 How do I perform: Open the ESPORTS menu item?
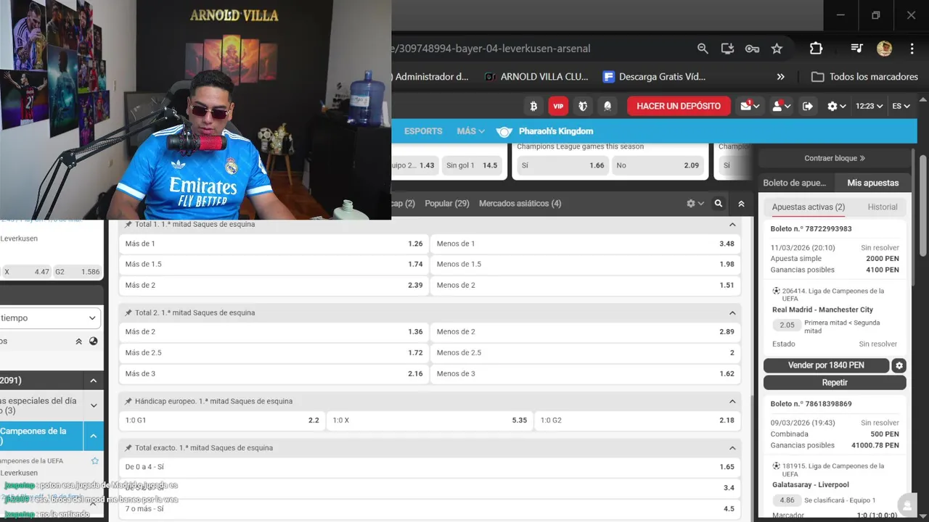[423, 131]
